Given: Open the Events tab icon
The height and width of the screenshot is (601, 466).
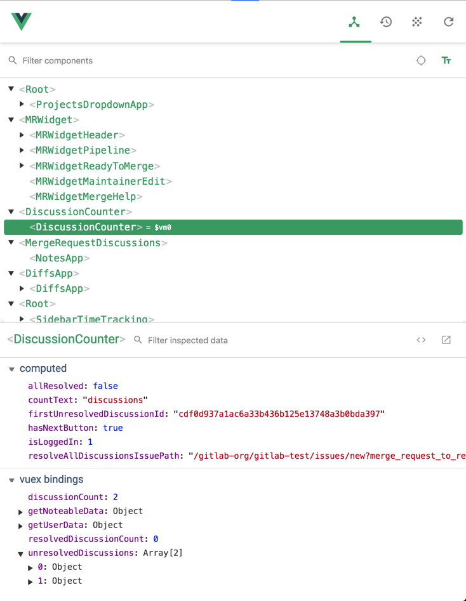Looking at the screenshot, I should point(417,22).
